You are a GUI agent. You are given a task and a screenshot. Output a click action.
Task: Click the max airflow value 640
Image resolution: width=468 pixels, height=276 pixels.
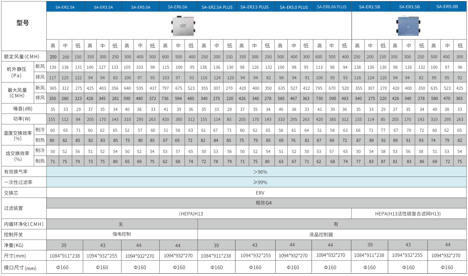pyautogui.click(x=127, y=88)
